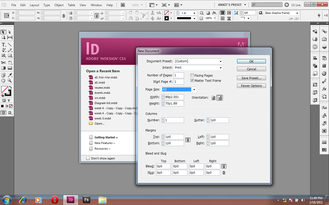Image resolution: width=329 pixels, height=205 pixels.
Task: Open the View Options dropdown
Action: [x=153, y=5]
